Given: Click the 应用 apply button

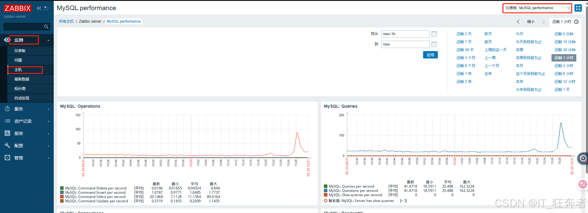Looking at the screenshot, I should tap(430, 55).
